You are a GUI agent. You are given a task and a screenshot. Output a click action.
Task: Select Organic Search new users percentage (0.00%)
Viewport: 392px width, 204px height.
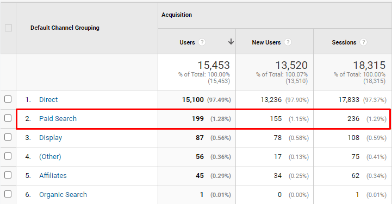tap(298, 195)
